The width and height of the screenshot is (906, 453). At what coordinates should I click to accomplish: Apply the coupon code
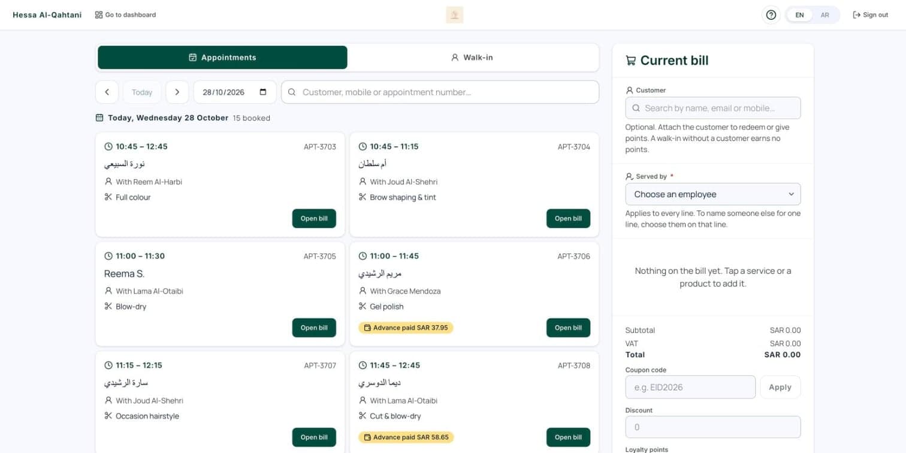click(x=780, y=387)
